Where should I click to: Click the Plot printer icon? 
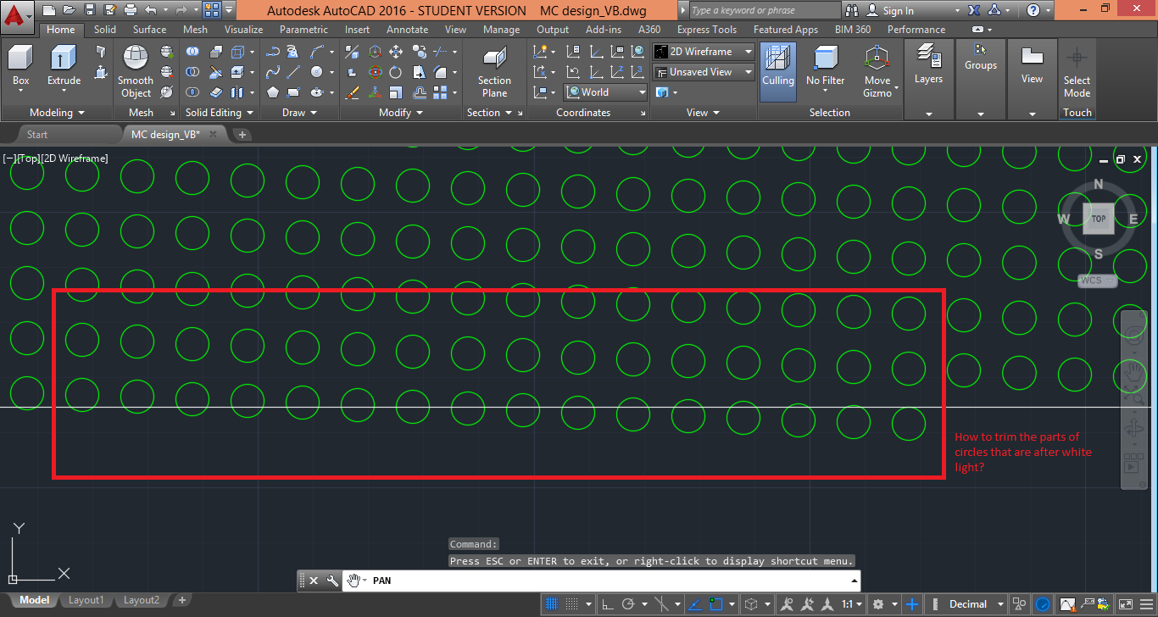tap(130, 10)
